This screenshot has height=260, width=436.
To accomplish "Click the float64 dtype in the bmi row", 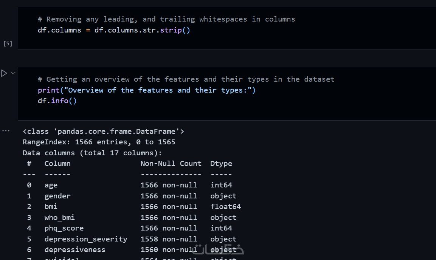I will coord(225,207).
